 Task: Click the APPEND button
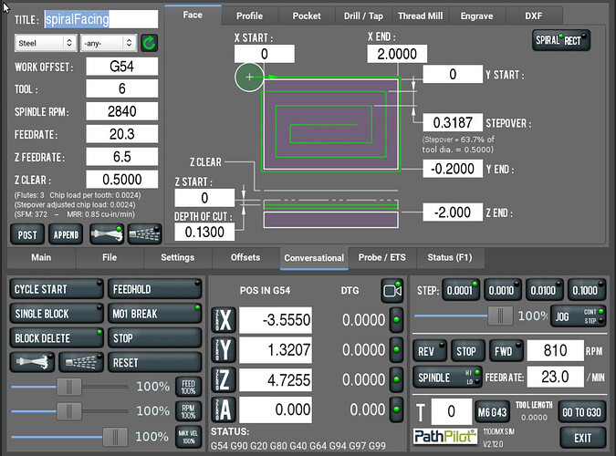pos(66,235)
